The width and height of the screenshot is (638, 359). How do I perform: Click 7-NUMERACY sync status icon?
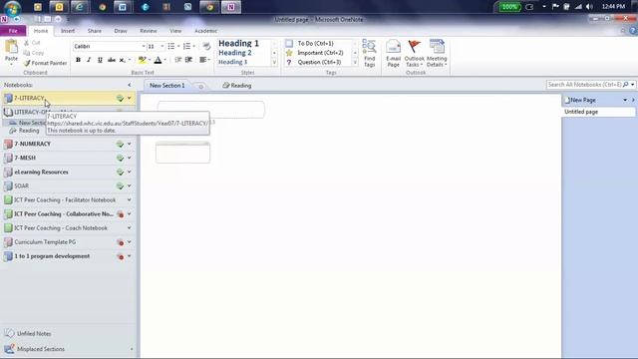click(120, 144)
